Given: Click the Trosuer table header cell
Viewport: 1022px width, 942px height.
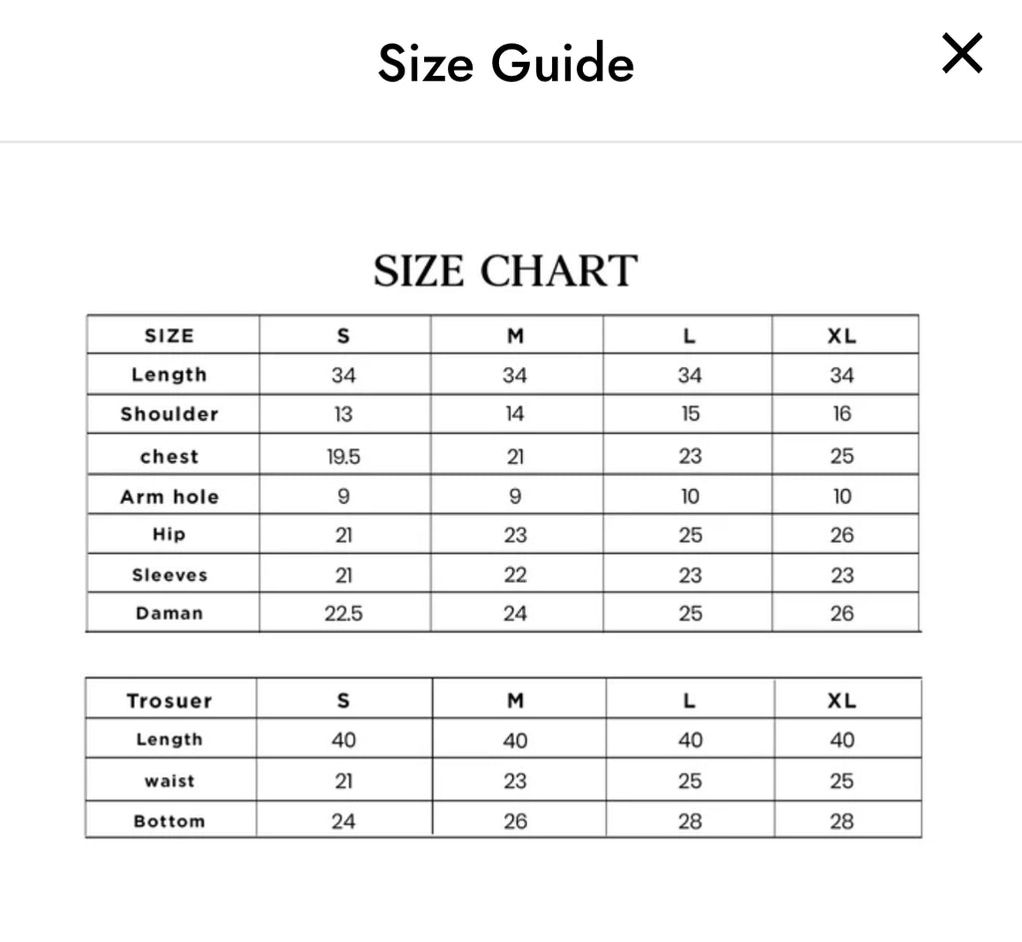Looking at the screenshot, I should [x=170, y=701].
